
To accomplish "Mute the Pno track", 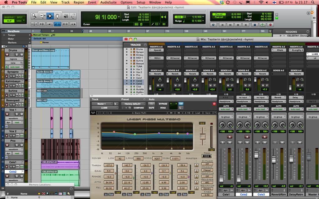I will (x=21, y=145).
